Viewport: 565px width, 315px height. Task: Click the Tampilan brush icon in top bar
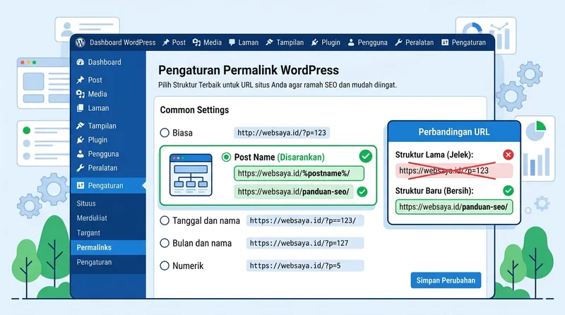click(x=270, y=42)
